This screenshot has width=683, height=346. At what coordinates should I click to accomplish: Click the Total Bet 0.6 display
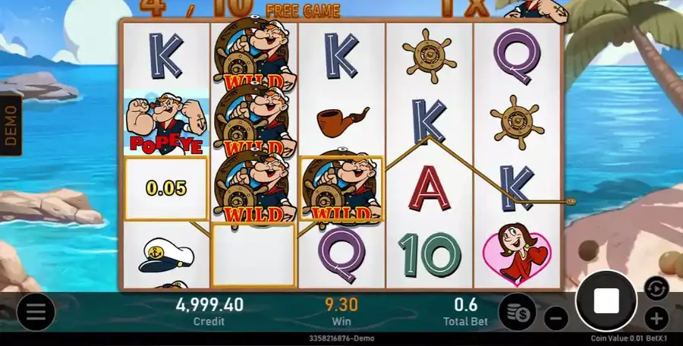tap(466, 310)
